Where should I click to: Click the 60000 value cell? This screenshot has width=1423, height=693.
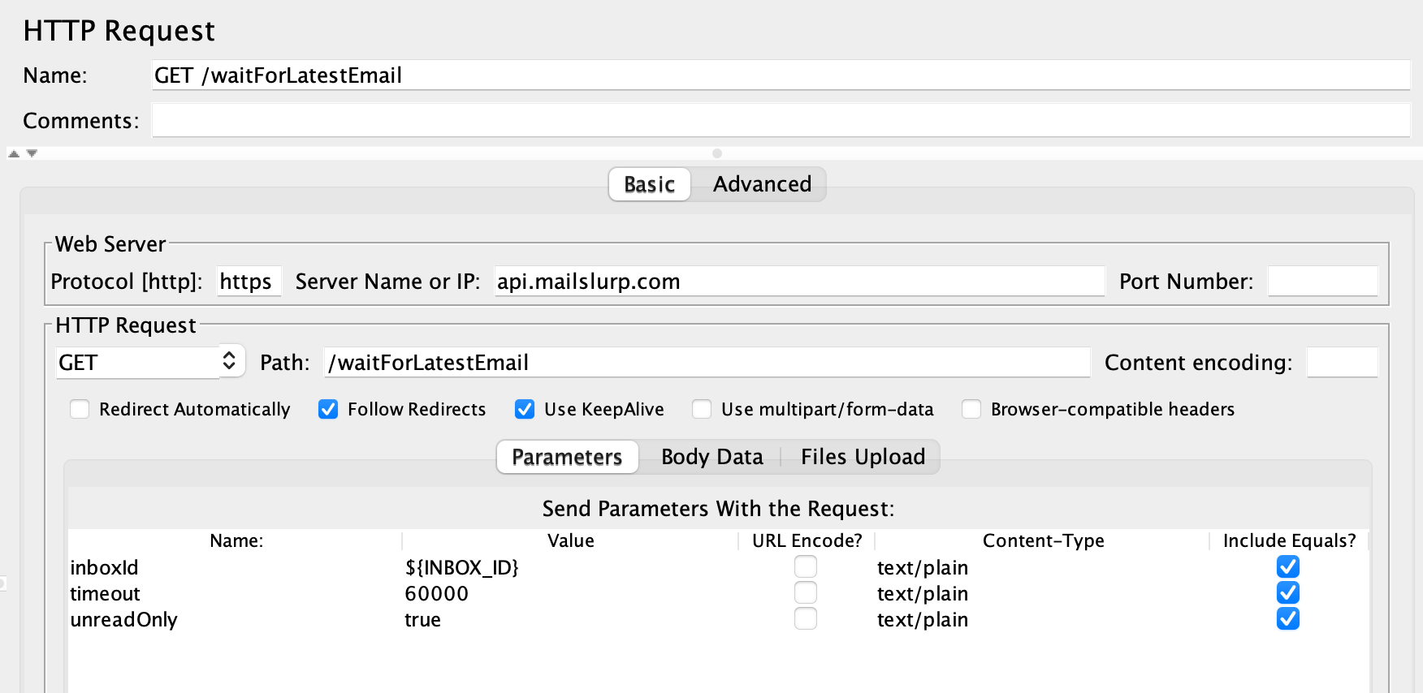tap(570, 593)
